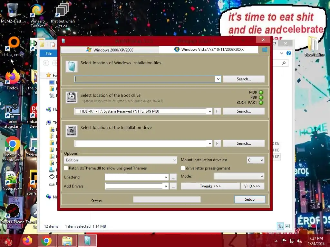Open File Explorer taskbar button
The width and height of the screenshot is (330, 247).
point(67,241)
